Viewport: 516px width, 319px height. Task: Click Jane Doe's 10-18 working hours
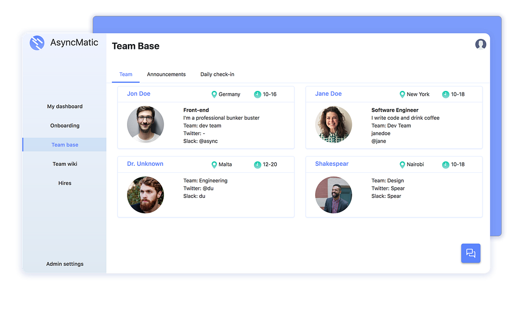[x=458, y=95]
